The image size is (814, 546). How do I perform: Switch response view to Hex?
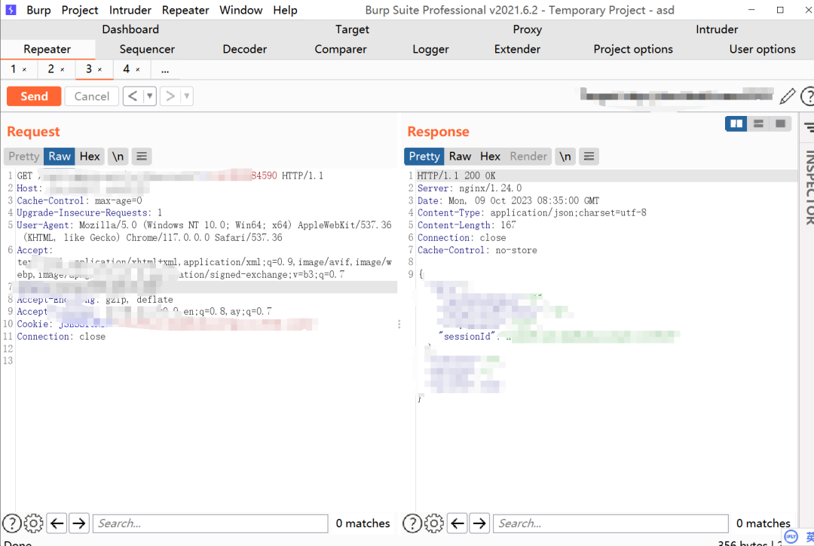tap(490, 157)
